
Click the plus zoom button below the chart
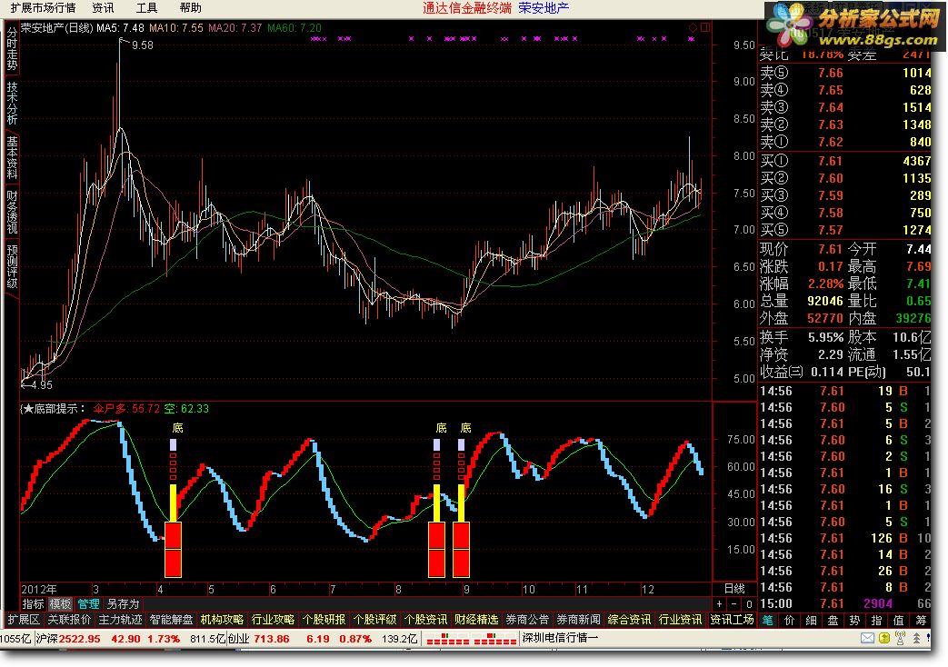(x=719, y=603)
